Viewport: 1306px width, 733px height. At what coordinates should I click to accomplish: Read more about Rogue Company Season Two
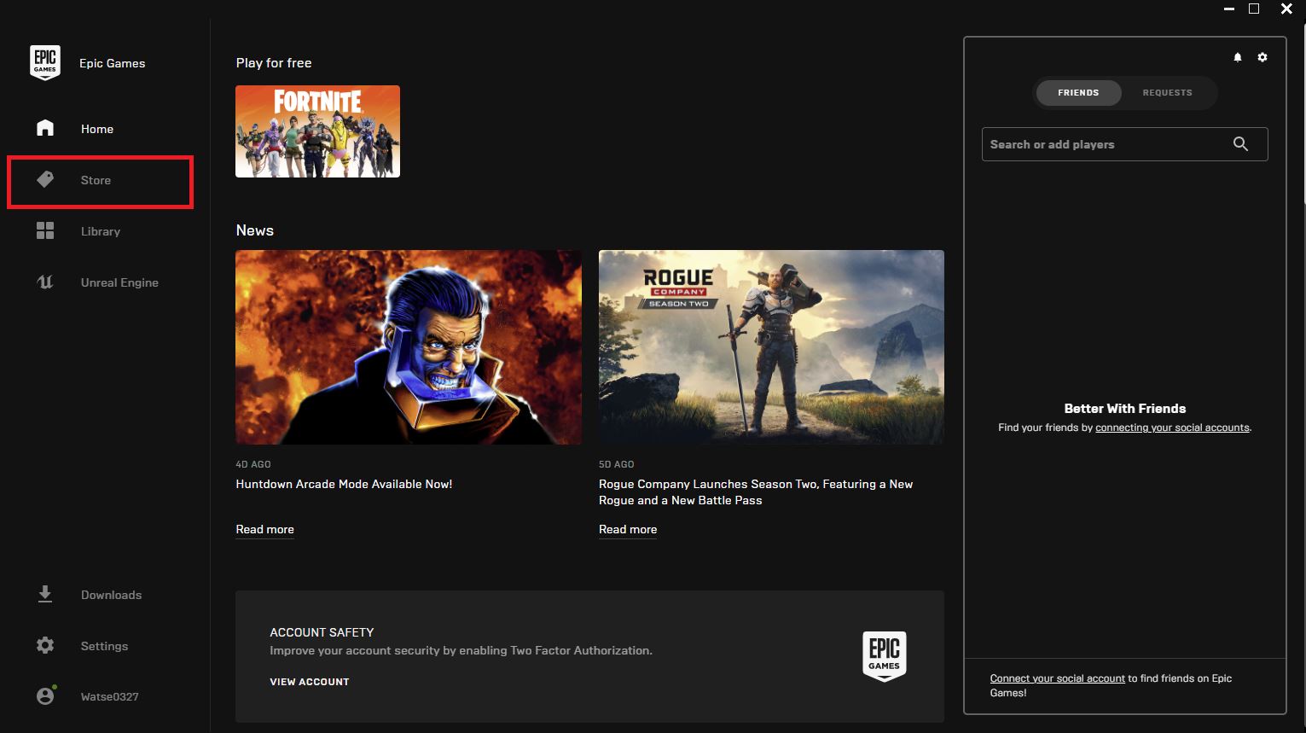click(x=628, y=529)
